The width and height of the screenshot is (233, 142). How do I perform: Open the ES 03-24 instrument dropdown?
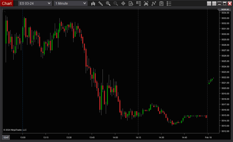[x=35, y=4]
